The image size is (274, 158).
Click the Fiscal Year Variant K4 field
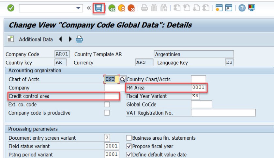coord(195,96)
